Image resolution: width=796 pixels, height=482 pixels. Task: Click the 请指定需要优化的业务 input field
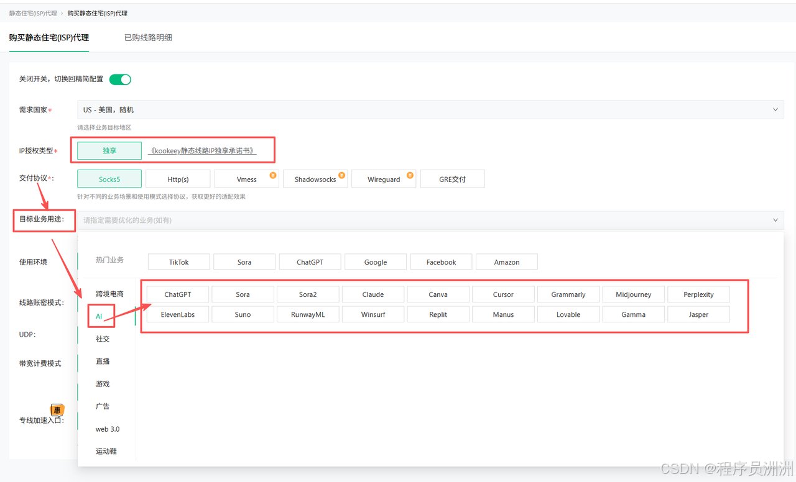tap(430, 220)
